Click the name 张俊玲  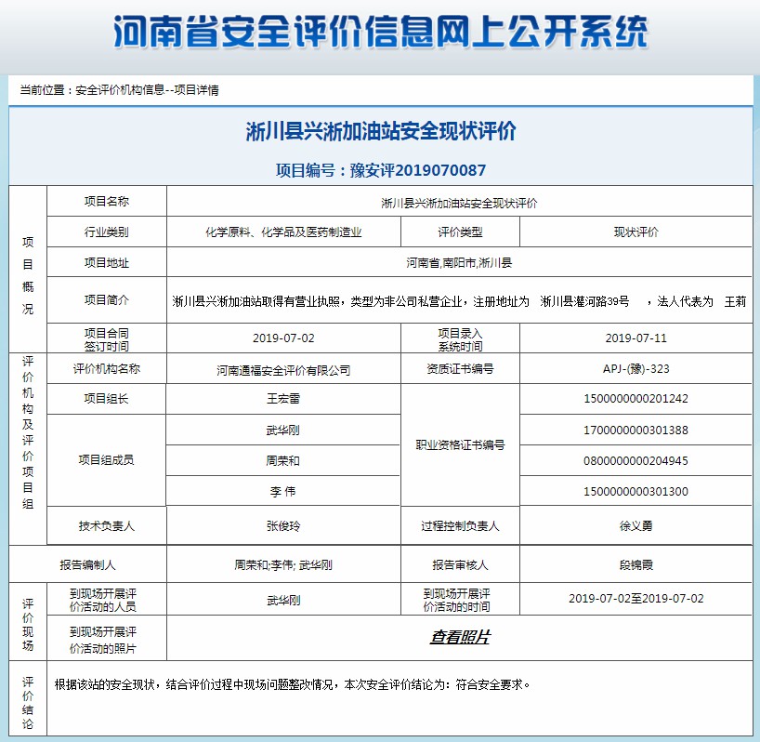[283, 525]
